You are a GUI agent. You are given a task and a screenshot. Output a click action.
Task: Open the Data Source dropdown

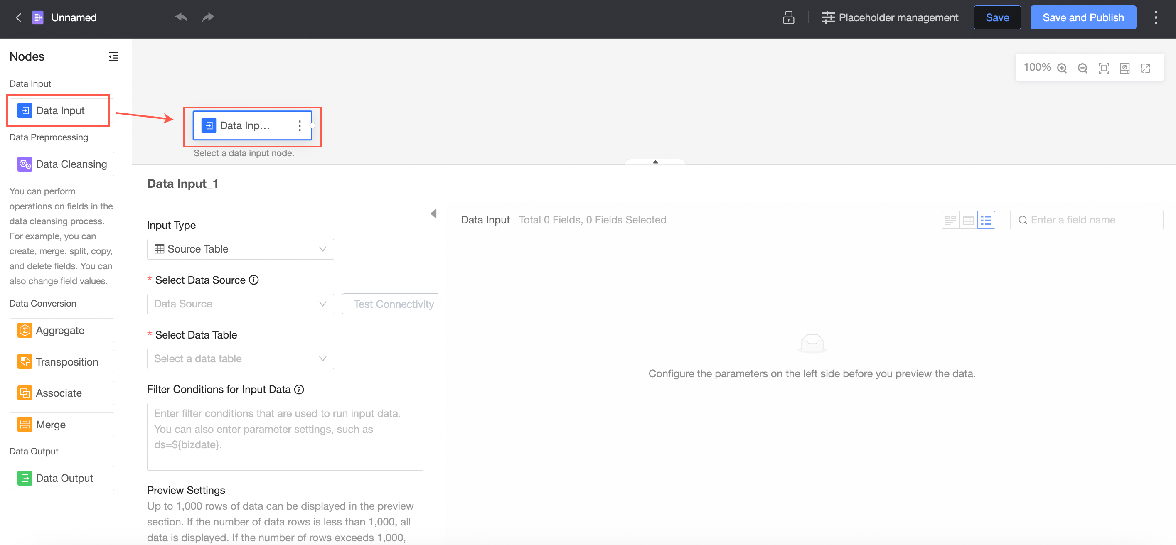(240, 304)
